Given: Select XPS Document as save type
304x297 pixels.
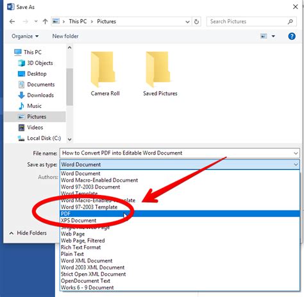Looking at the screenshot, I should (x=180, y=221).
